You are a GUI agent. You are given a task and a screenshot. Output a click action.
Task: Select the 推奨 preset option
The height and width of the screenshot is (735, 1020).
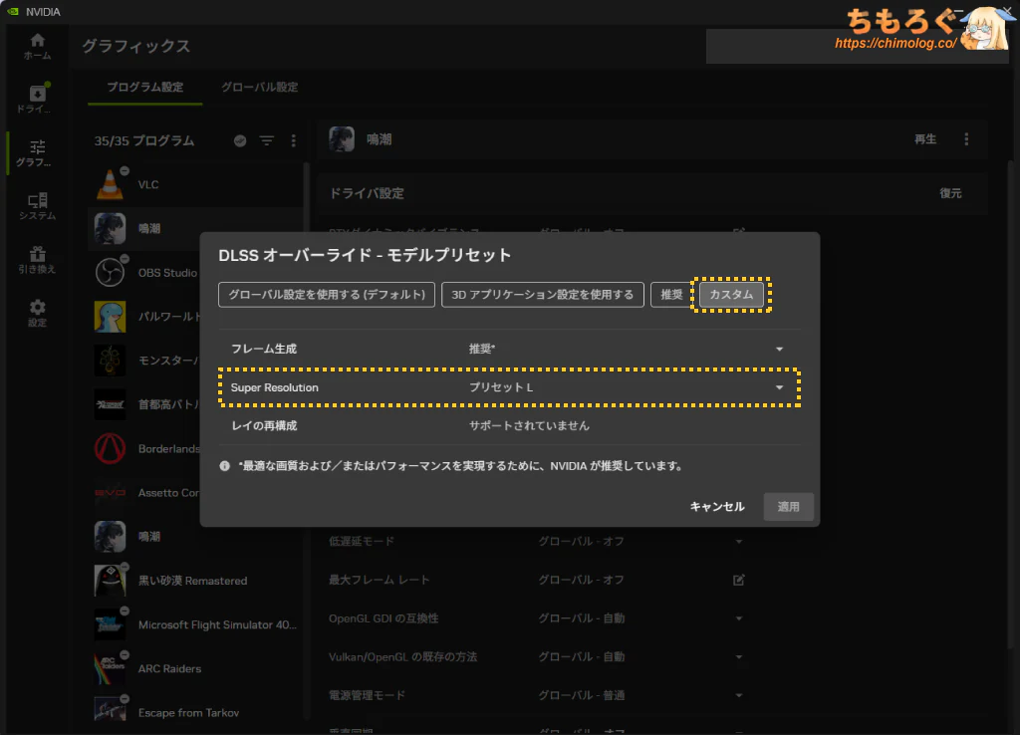tap(670, 295)
